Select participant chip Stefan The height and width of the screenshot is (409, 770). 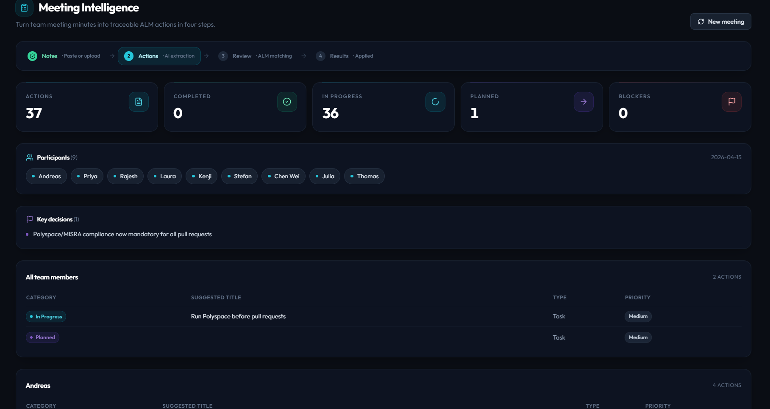(x=239, y=176)
